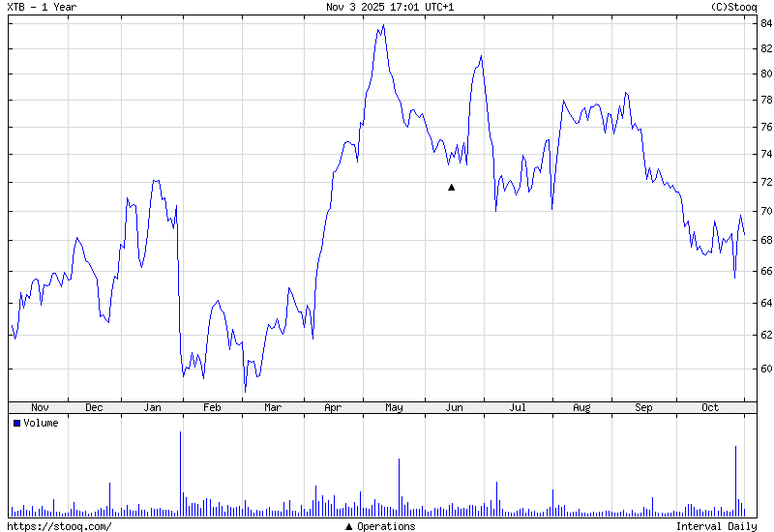Click the blue Volume legend square
The width and height of the screenshot is (774, 532).
(16, 423)
